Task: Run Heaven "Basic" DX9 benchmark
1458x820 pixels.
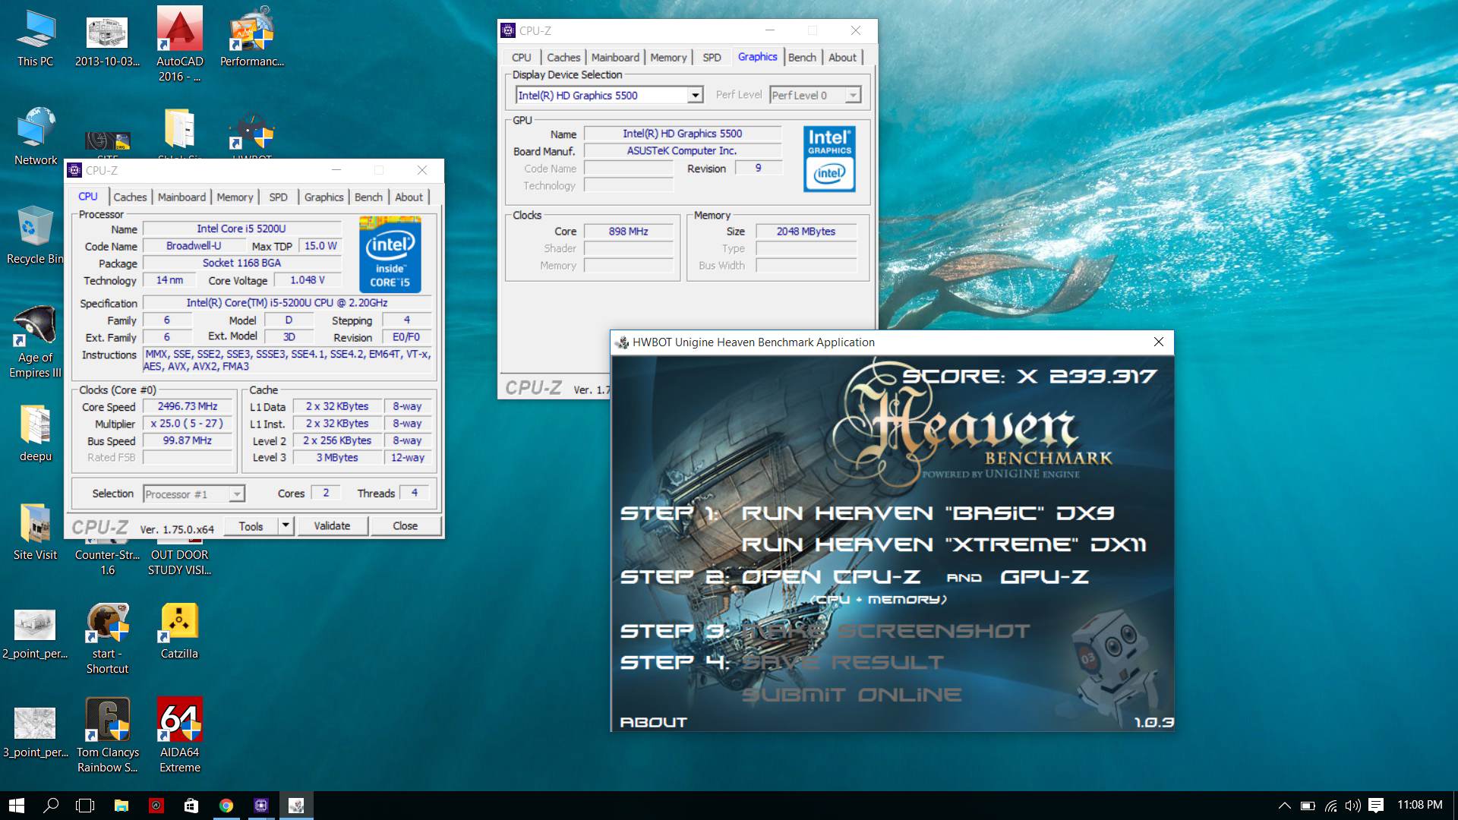Action: pos(927,513)
